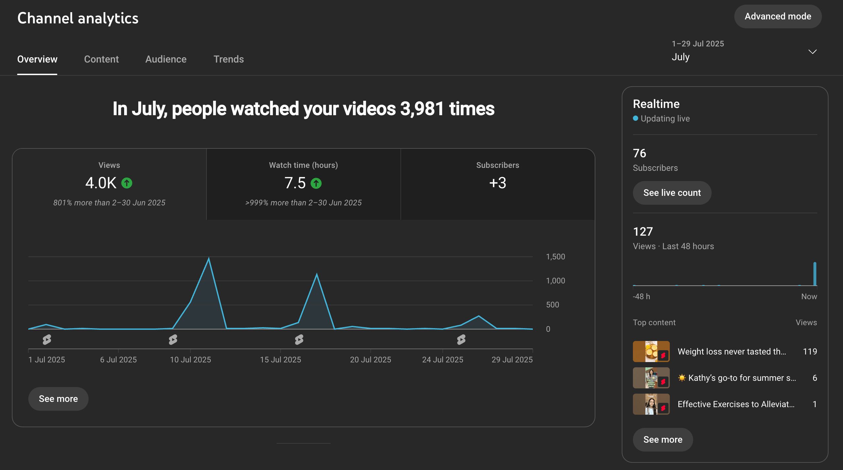
Task: Click See live count button
Action: 672,193
